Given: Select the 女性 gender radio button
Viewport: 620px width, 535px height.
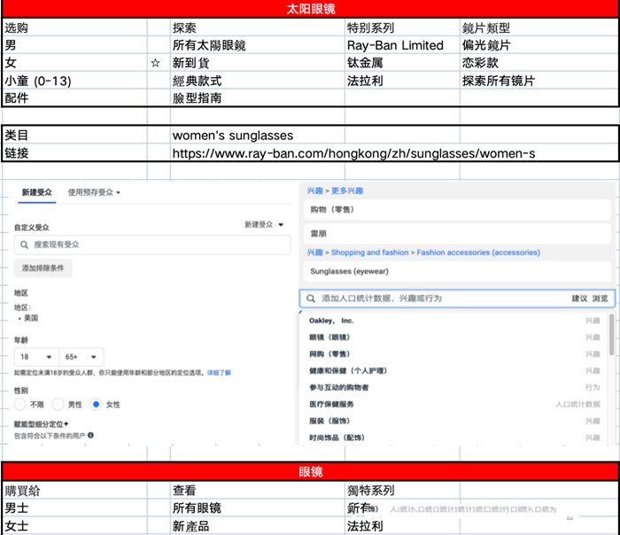Looking at the screenshot, I should point(96,404).
